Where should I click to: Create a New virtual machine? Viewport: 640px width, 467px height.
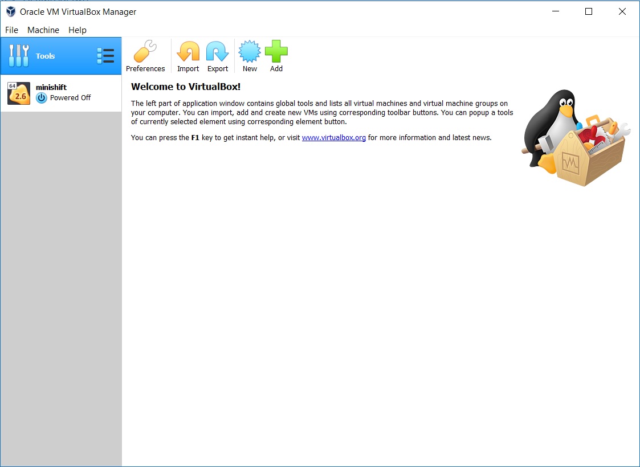point(250,51)
